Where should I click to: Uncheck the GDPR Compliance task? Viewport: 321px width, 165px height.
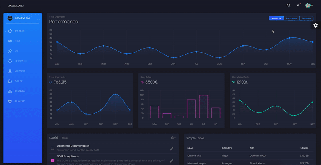click(x=53, y=160)
